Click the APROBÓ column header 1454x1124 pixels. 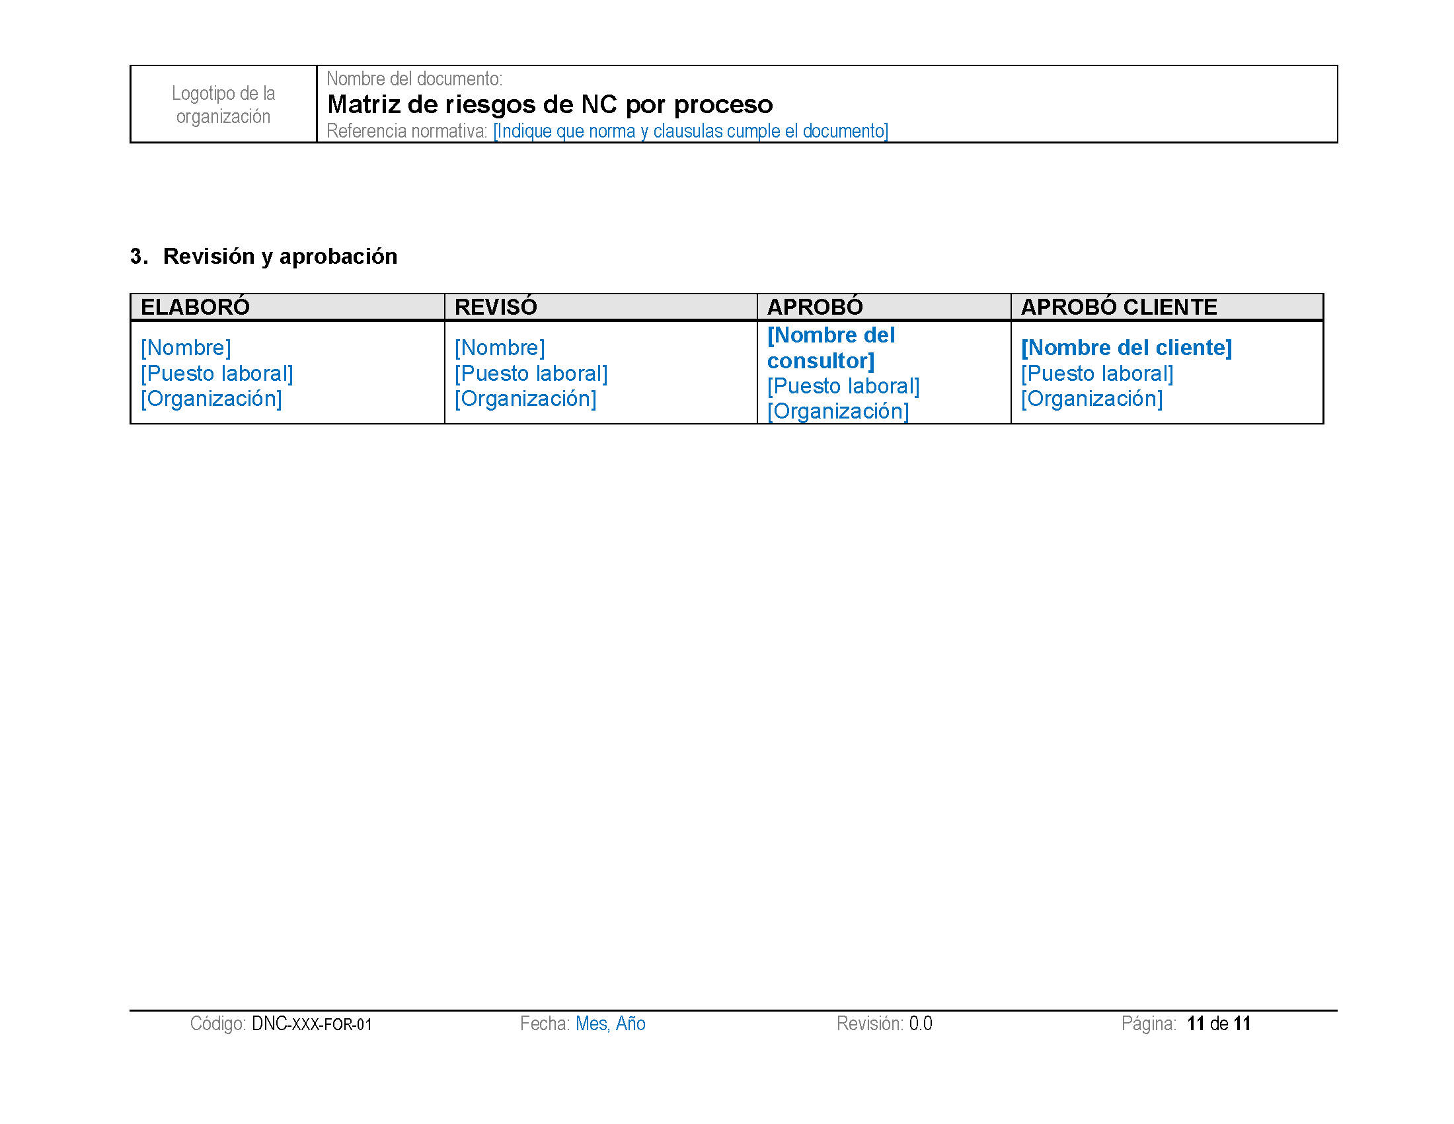[815, 307]
